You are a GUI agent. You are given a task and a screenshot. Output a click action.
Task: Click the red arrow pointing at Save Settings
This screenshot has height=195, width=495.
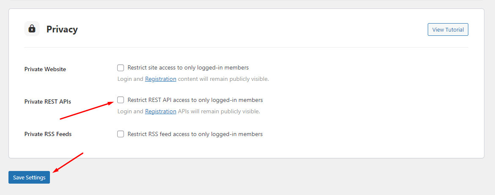(x=69, y=162)
